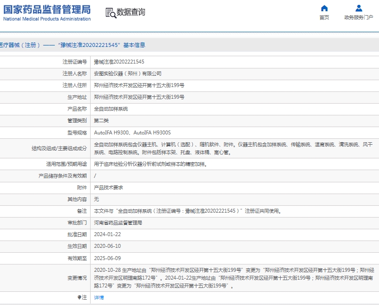Click the 注 label in the last row

pos(84,297)
